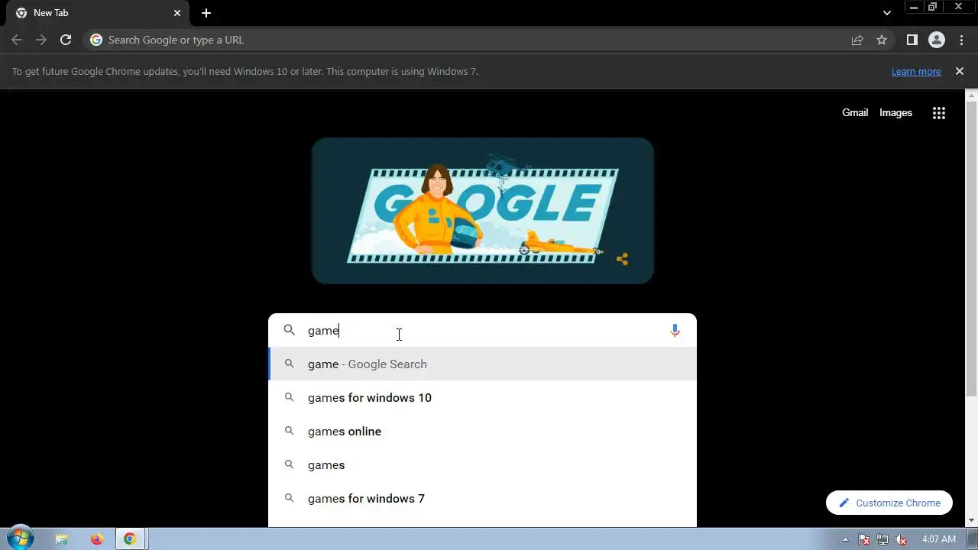978x550 pixels.
Task: Click the browser forward arrow
Action: pyautogui.click(x=41, y=40)
